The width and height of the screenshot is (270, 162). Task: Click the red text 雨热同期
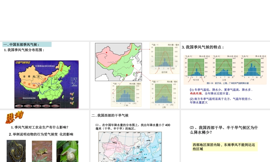tap(195, 93)
